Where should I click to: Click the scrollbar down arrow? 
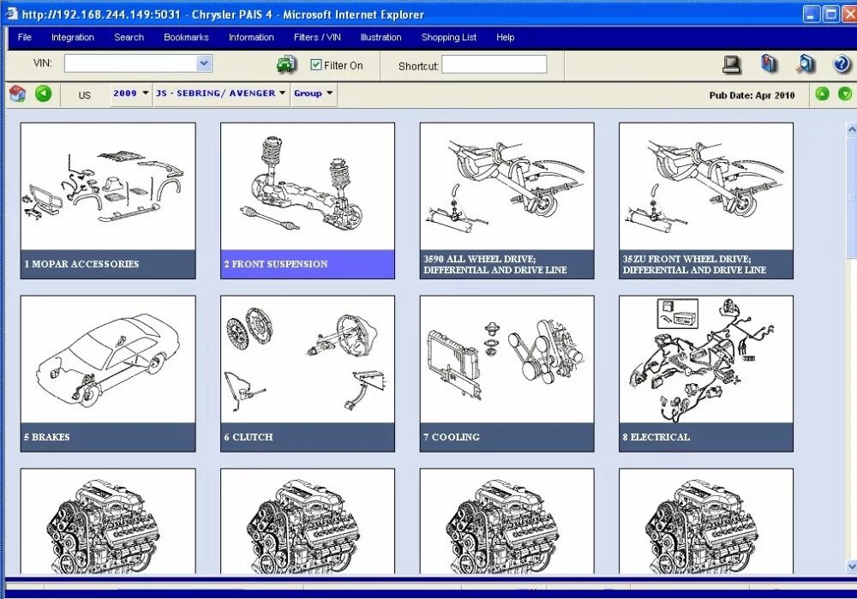pos(851,566)
